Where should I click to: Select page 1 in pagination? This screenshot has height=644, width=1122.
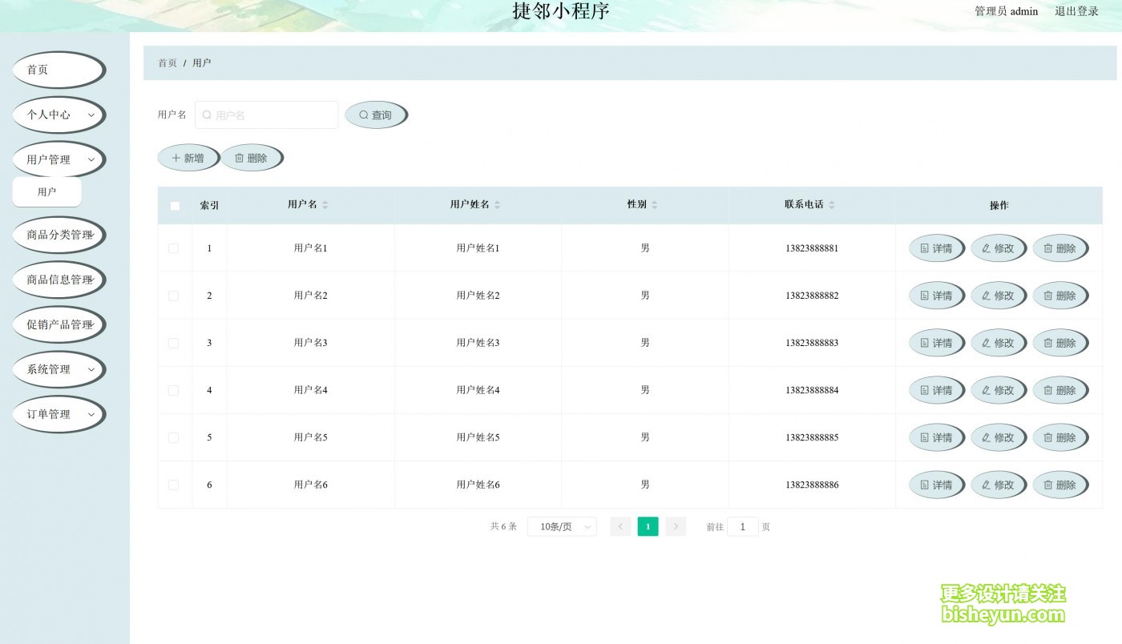[x=648, y=526]
